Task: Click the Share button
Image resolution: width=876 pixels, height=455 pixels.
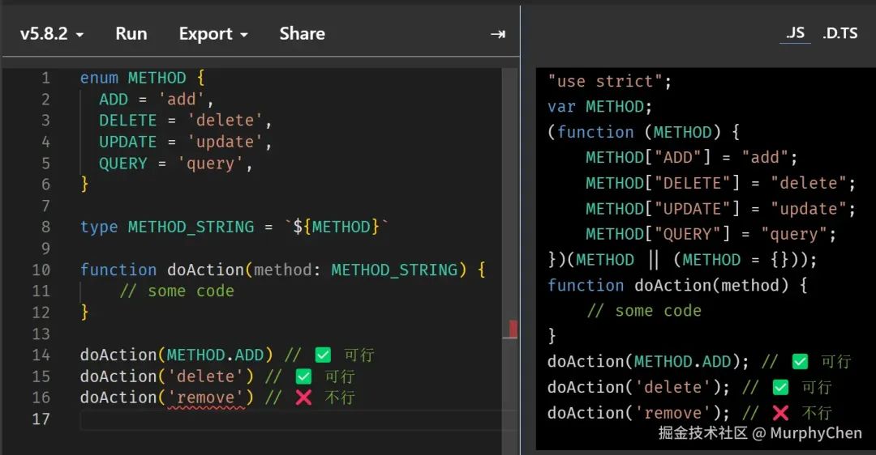Action: coord(303,34)
